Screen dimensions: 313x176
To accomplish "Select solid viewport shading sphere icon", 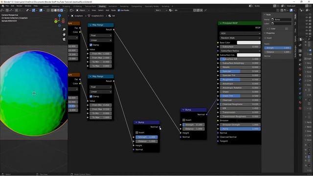I will click(55, 10).
